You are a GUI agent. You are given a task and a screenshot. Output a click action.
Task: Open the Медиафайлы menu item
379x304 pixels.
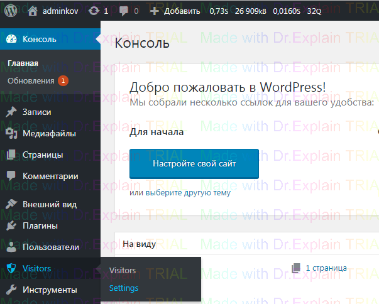50,133
